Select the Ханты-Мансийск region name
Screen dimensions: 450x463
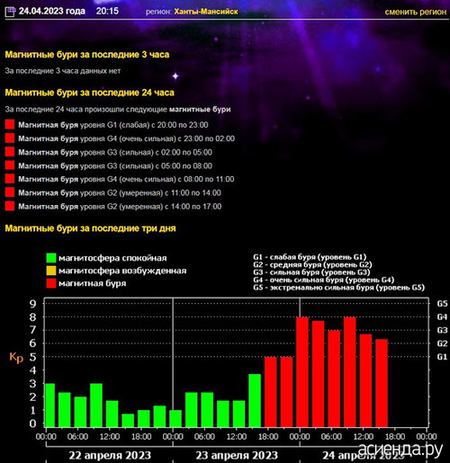[206, 12]
